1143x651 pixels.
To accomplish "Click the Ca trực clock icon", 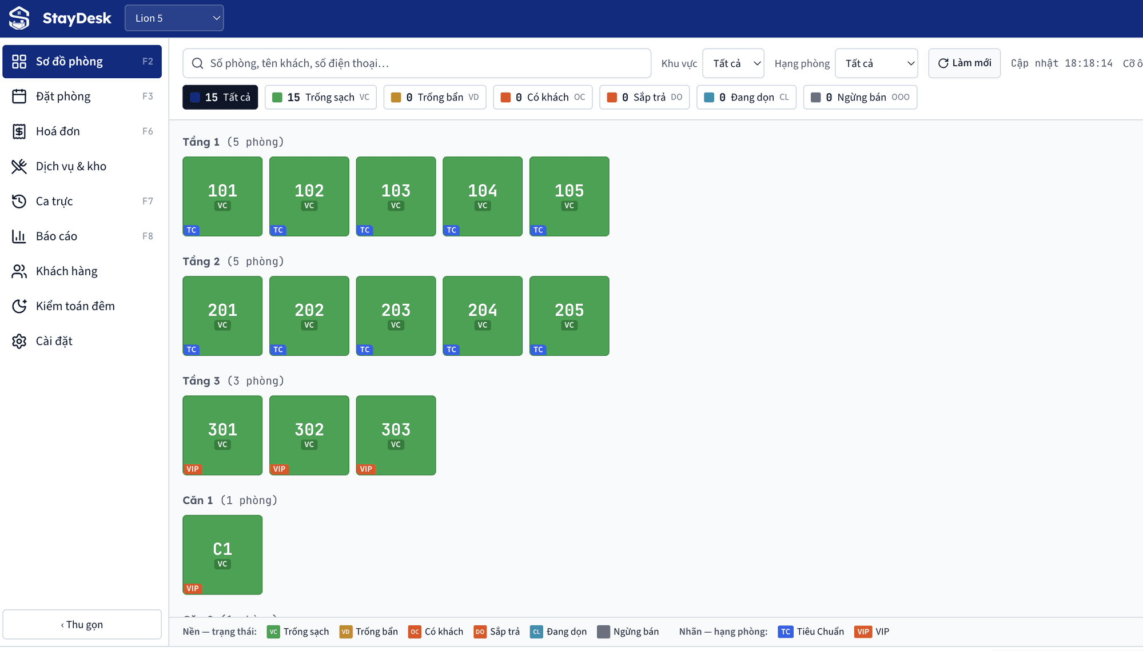I will click(x=19, y=201).
